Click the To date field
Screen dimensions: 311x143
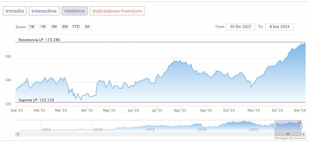click(x=280, y=27)
